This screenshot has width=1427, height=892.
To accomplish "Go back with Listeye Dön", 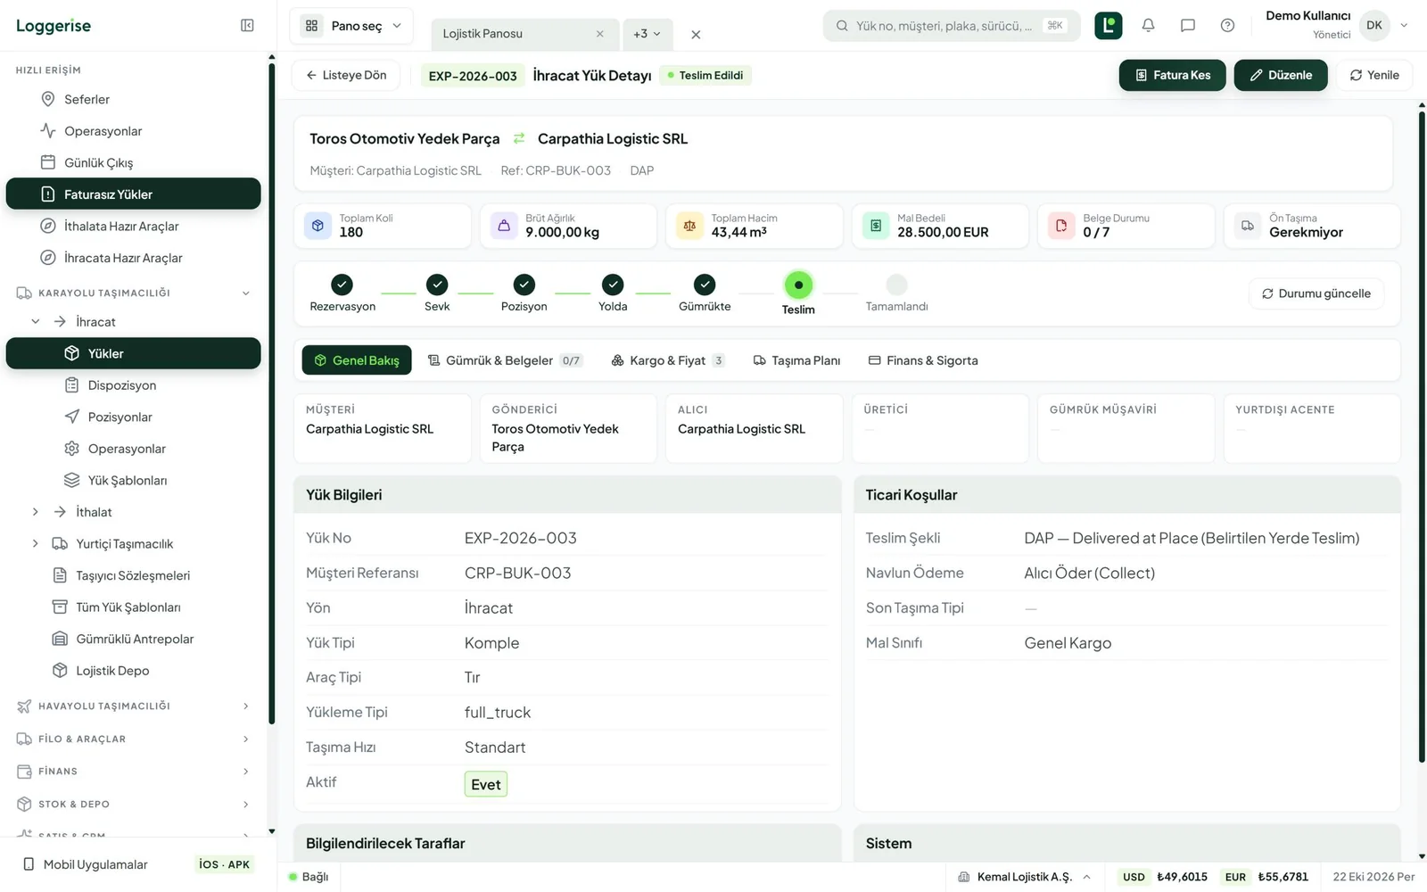I will (x=346, y=75).
